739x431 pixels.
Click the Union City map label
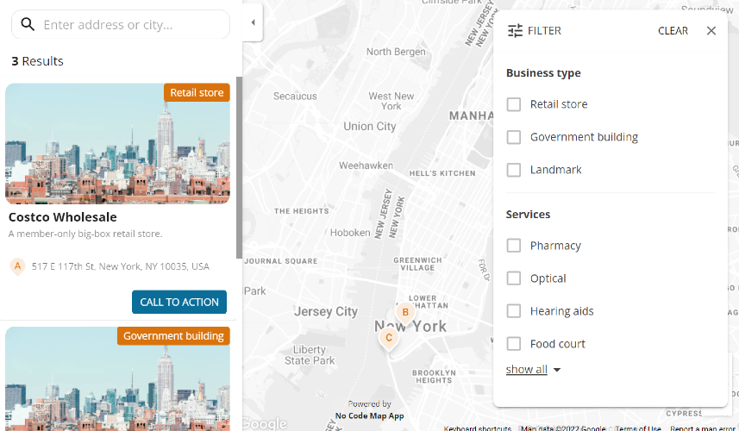[x=369, y=126]
